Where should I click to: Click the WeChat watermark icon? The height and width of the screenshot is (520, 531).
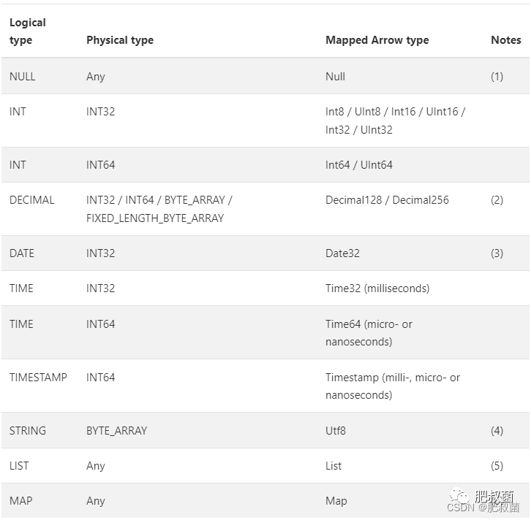459,497
